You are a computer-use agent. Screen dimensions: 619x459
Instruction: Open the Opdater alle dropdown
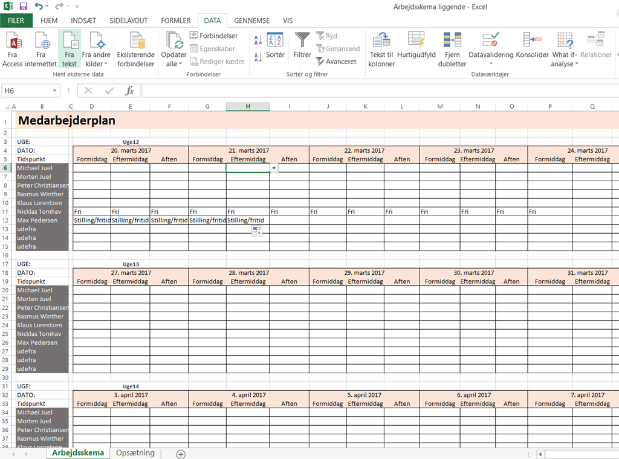tap(173, 59)
